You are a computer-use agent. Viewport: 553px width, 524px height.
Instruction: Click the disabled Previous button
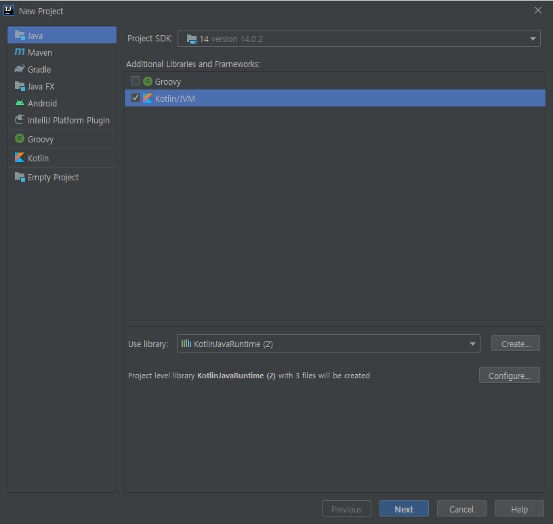346,509
